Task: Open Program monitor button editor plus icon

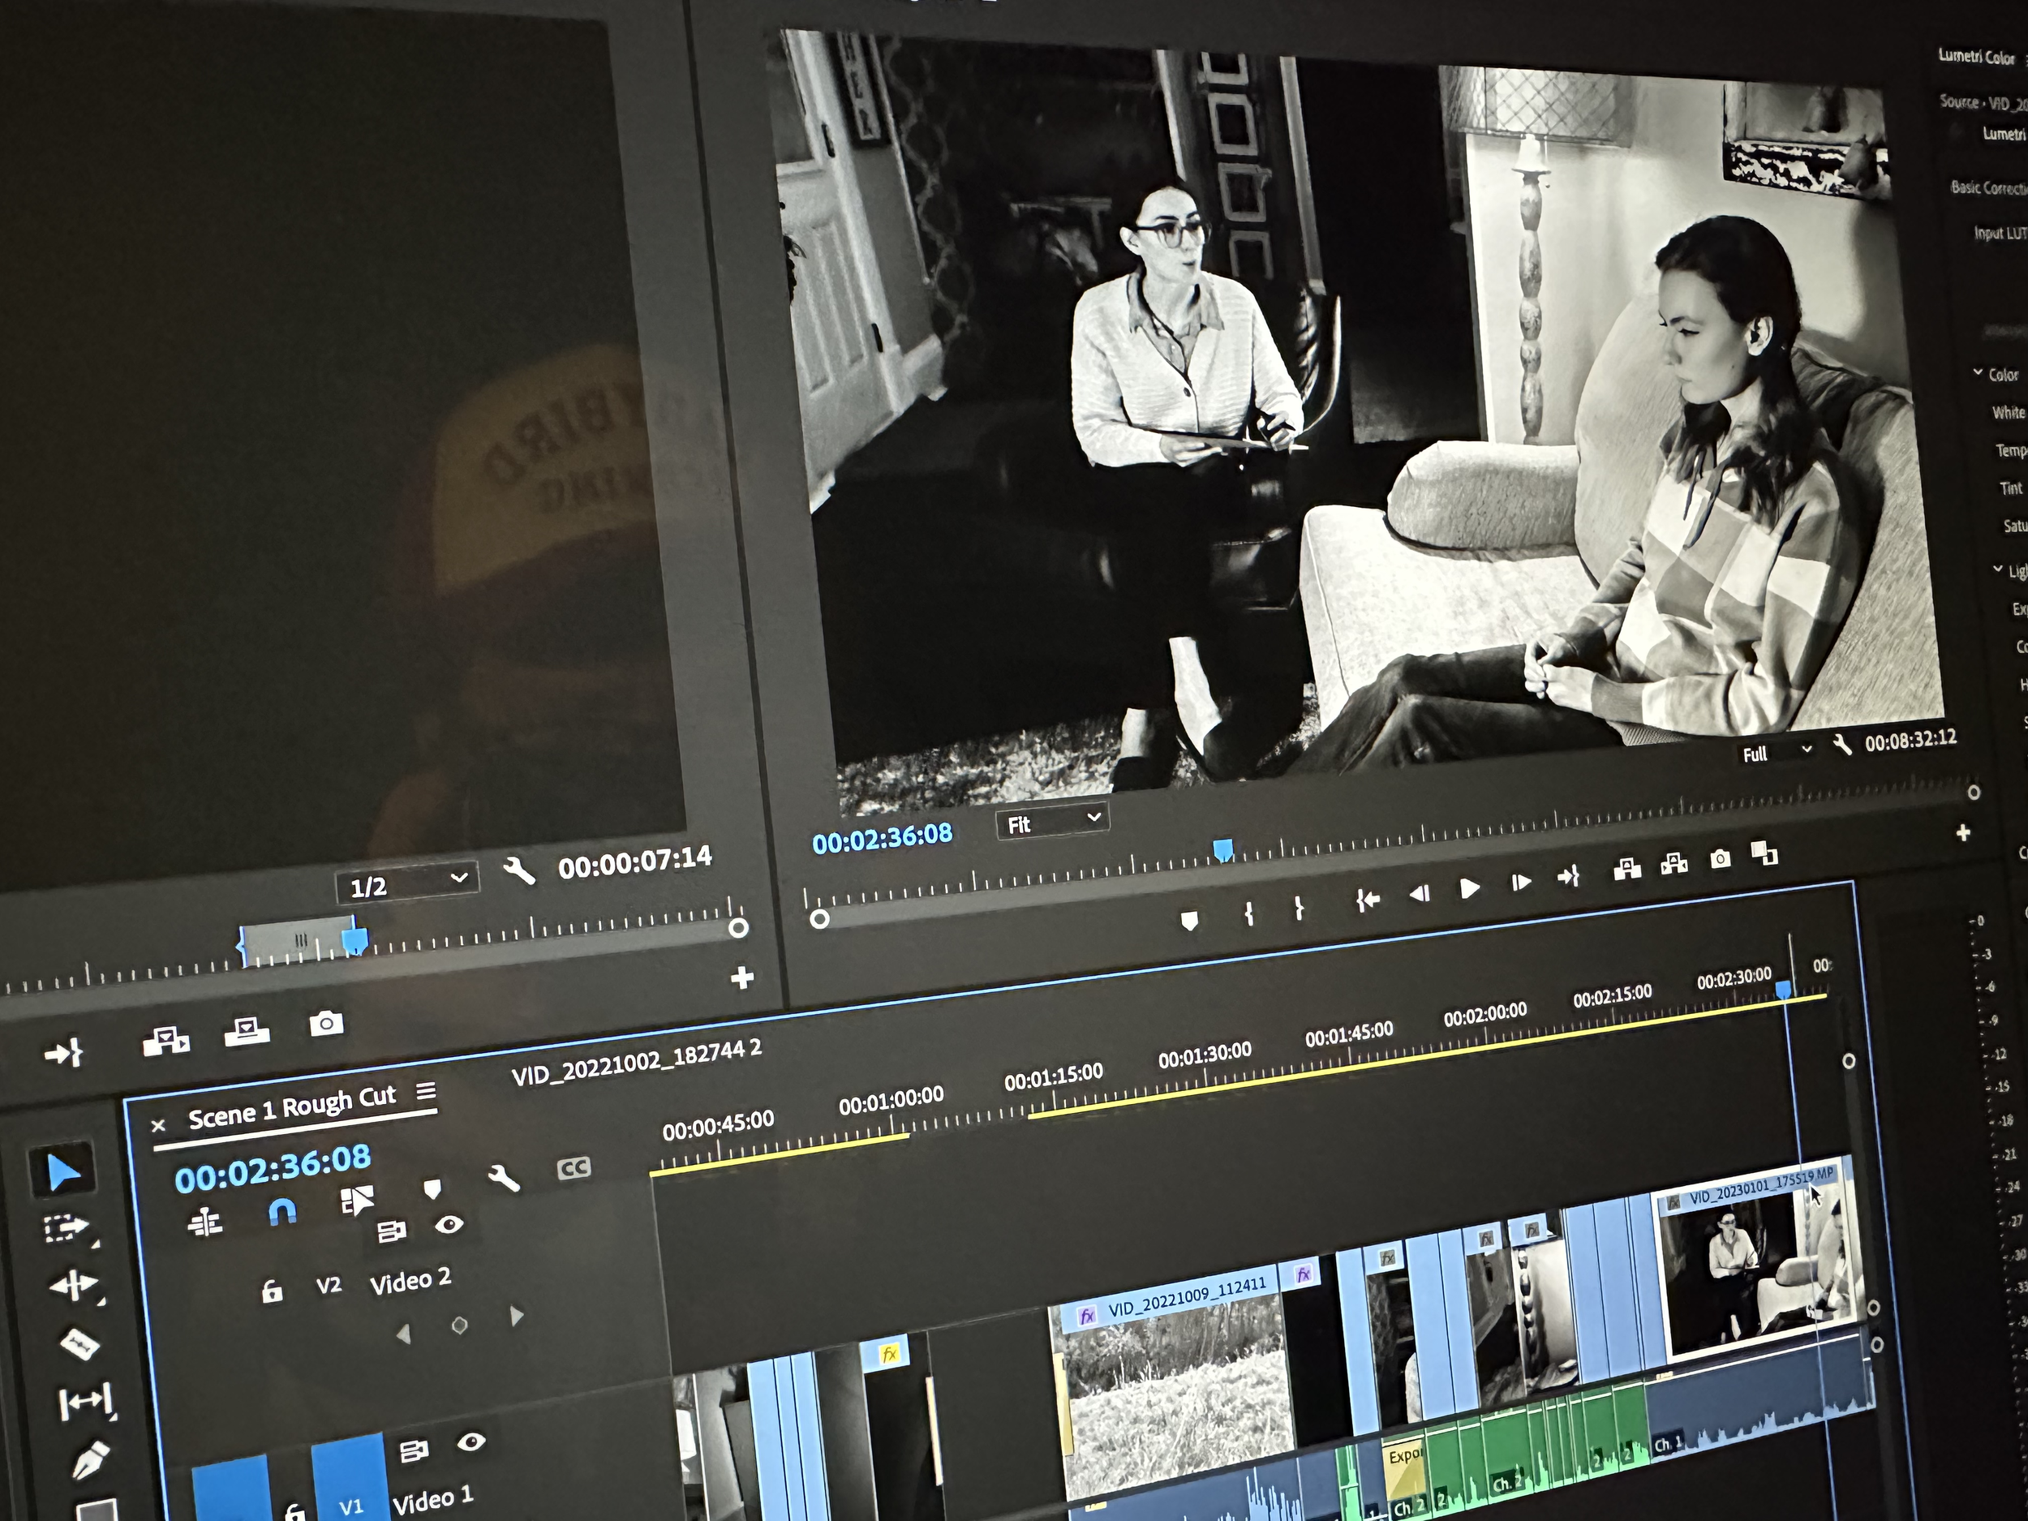Action: click(1963, 832)
